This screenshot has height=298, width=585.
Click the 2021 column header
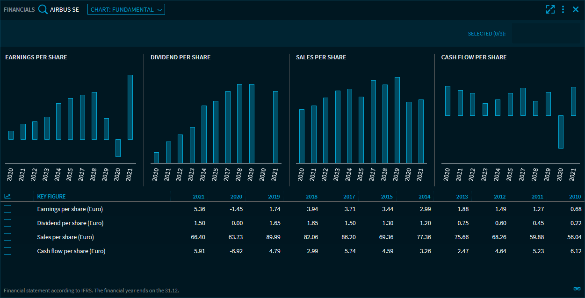tap(199, 197)
